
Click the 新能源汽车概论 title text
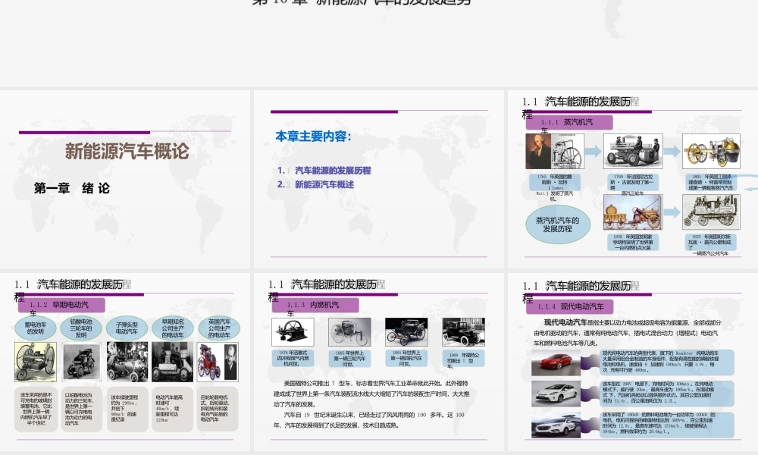(127, 152)
